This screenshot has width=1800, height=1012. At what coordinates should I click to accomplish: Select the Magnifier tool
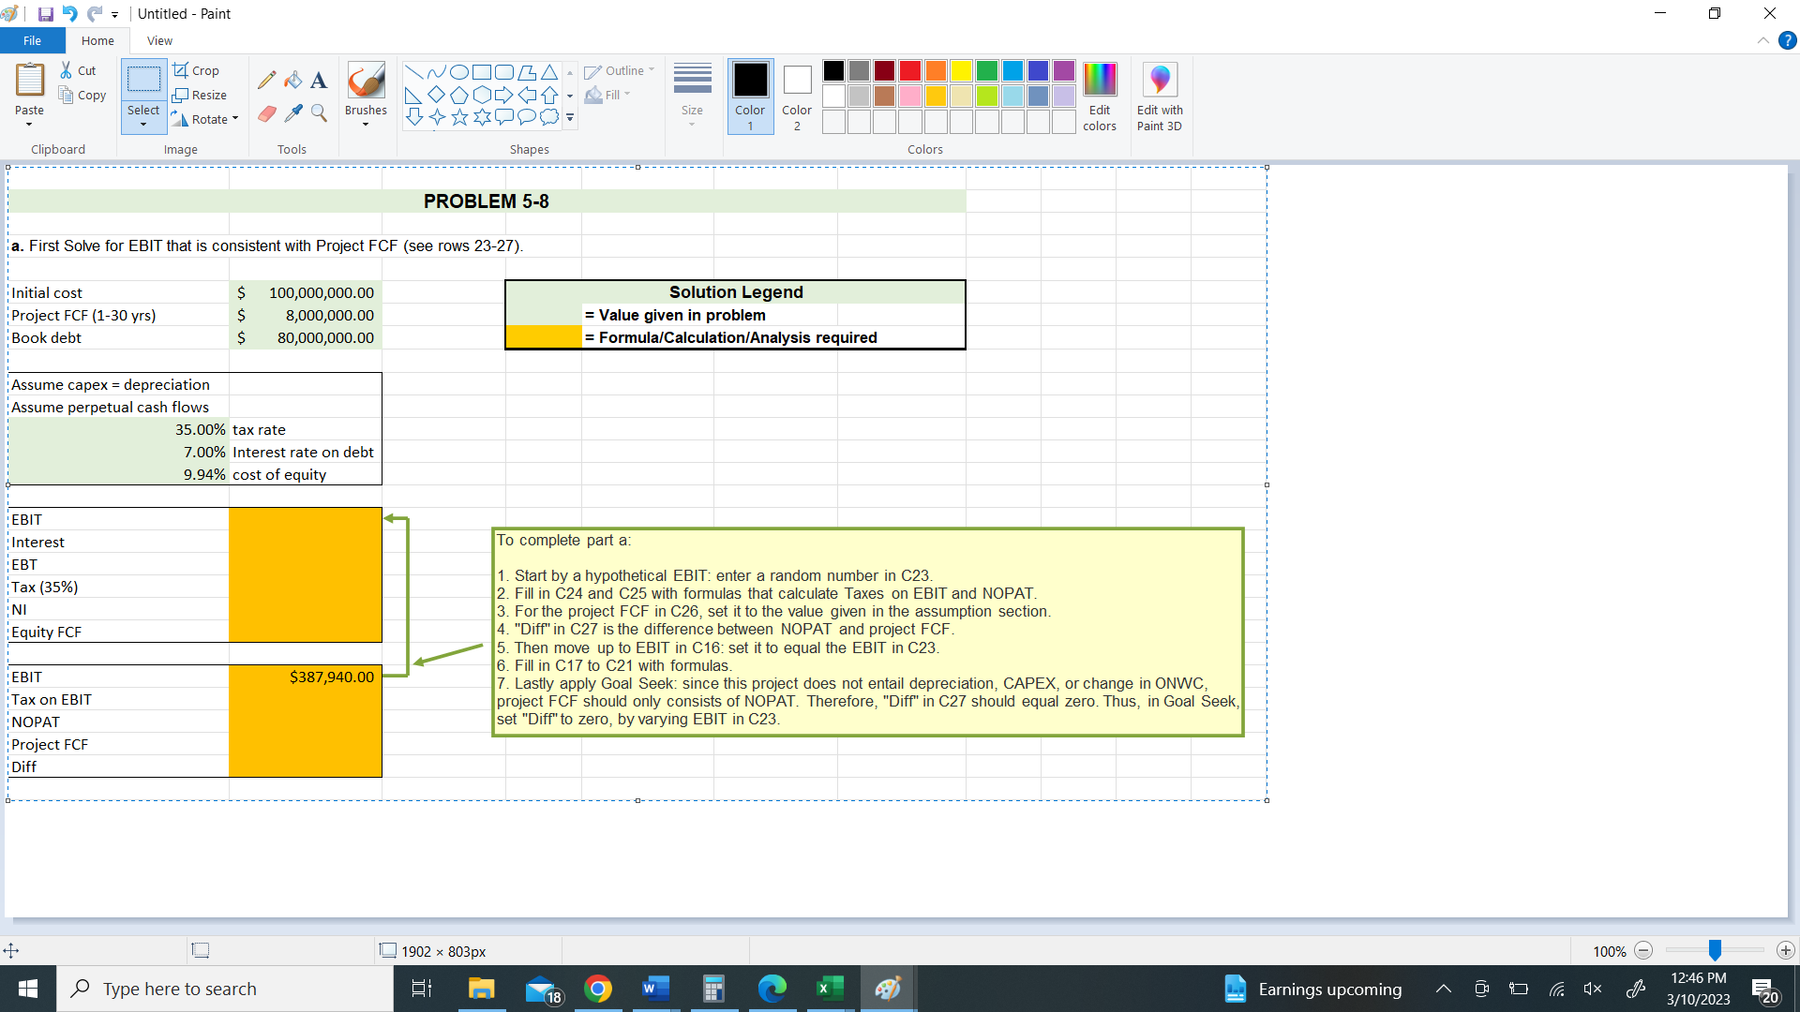pyautogui.click(x=319, y=113)
